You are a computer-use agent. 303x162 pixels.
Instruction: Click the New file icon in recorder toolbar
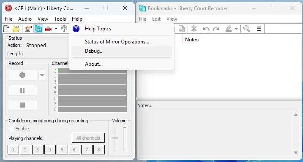tap(6, 29)
